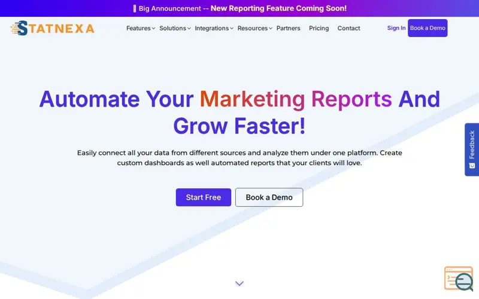Go to the Partners page
Viewport: 479px width, 299px height.
tap(289, 28)
